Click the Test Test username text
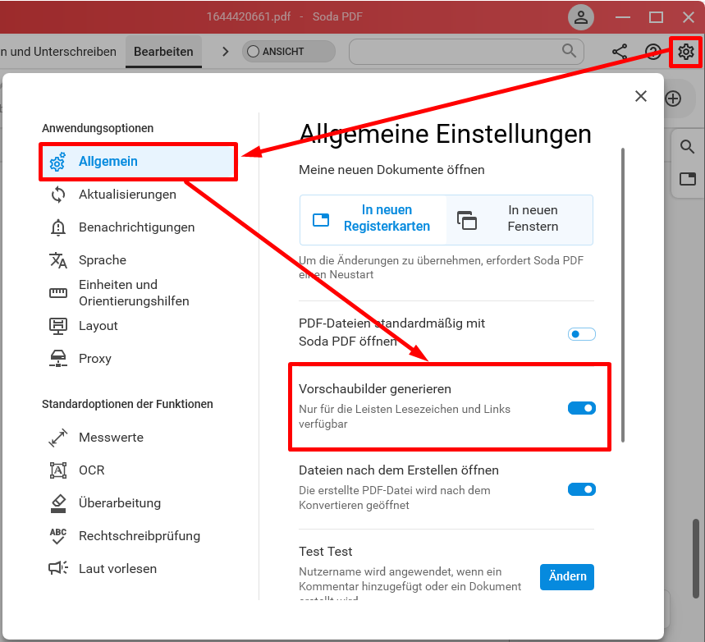705x642 pixels. pyautogui.click(x=326, y=551)
